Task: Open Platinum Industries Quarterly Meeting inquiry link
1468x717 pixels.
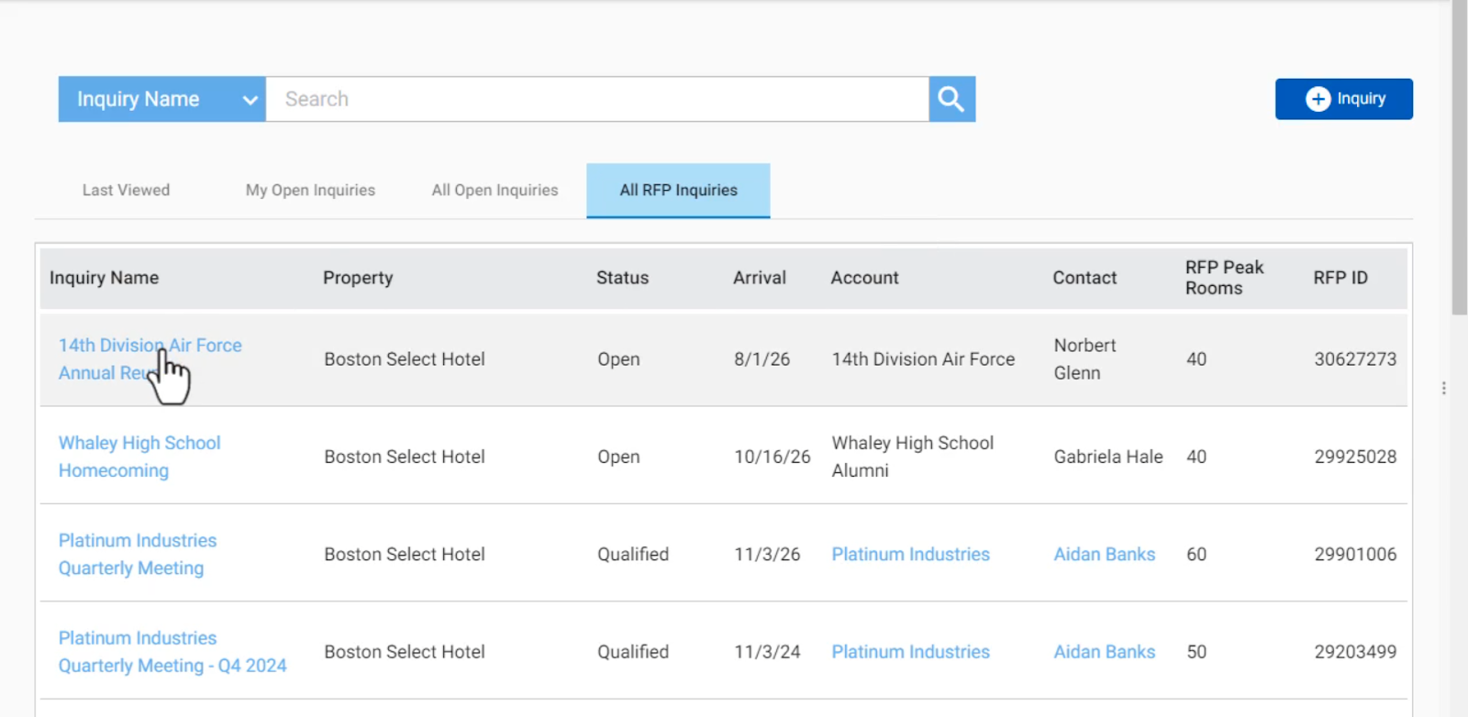Action: click(x=138, y=554)
